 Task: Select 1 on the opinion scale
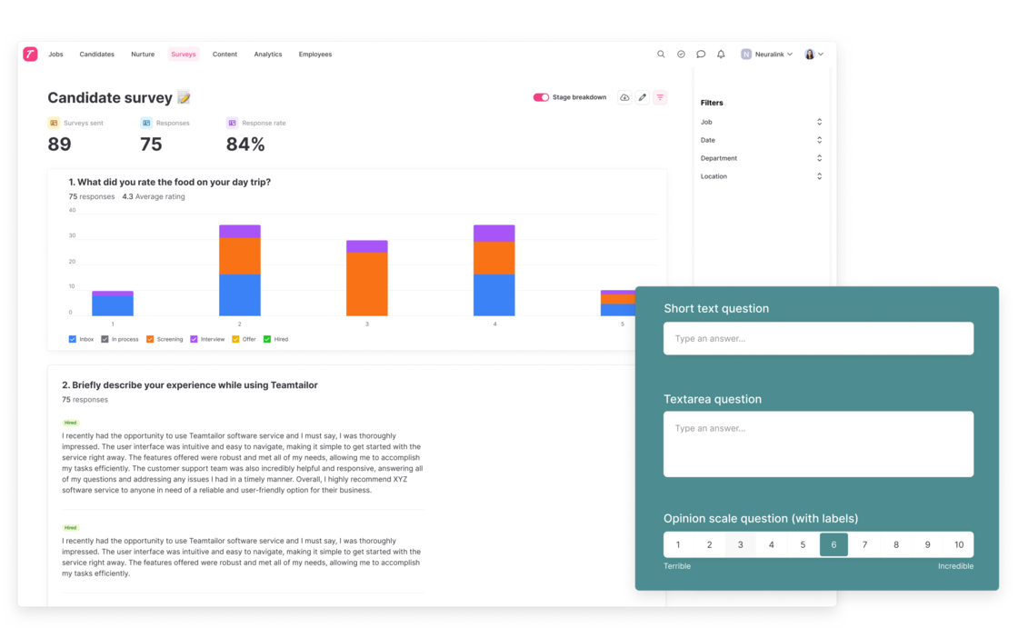(678, 544)
